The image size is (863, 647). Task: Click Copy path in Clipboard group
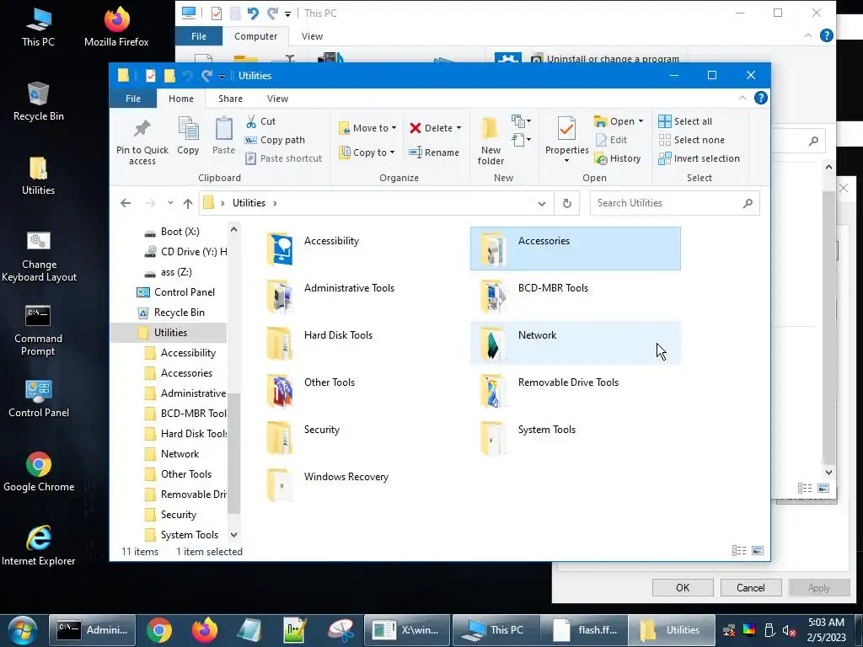275,140
